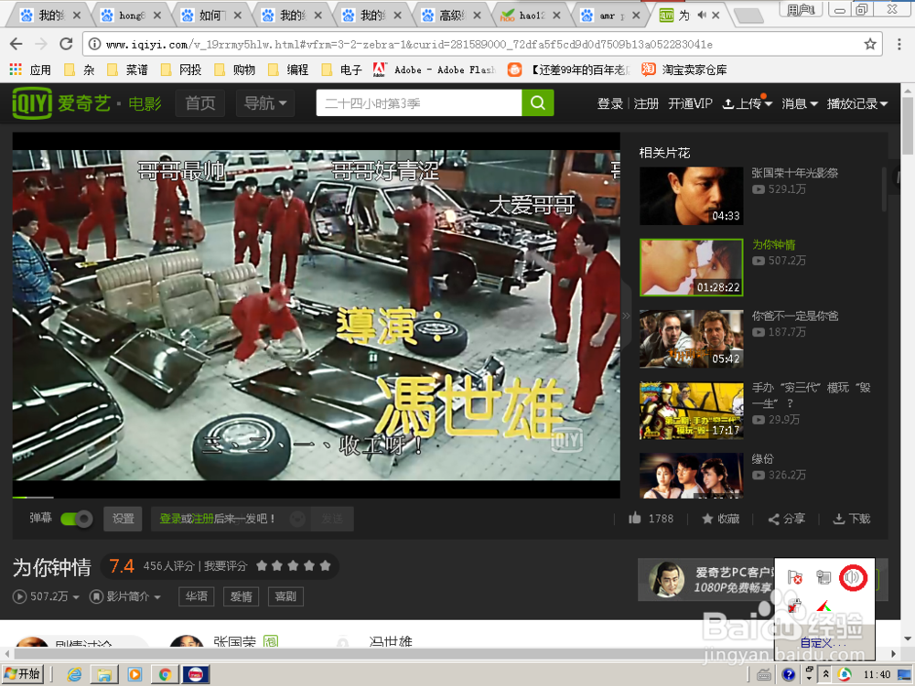Click the Action Center flag icon in tray popup

point(794,577)
